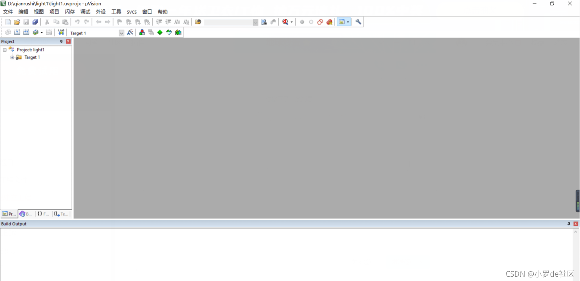
Task: Go to next bookmark icon
Action: coord(138,22)
